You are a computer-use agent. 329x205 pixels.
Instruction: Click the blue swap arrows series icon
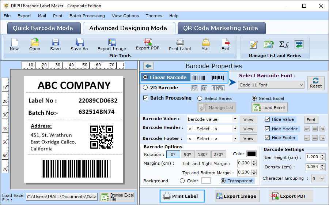(x=299, y=45)
